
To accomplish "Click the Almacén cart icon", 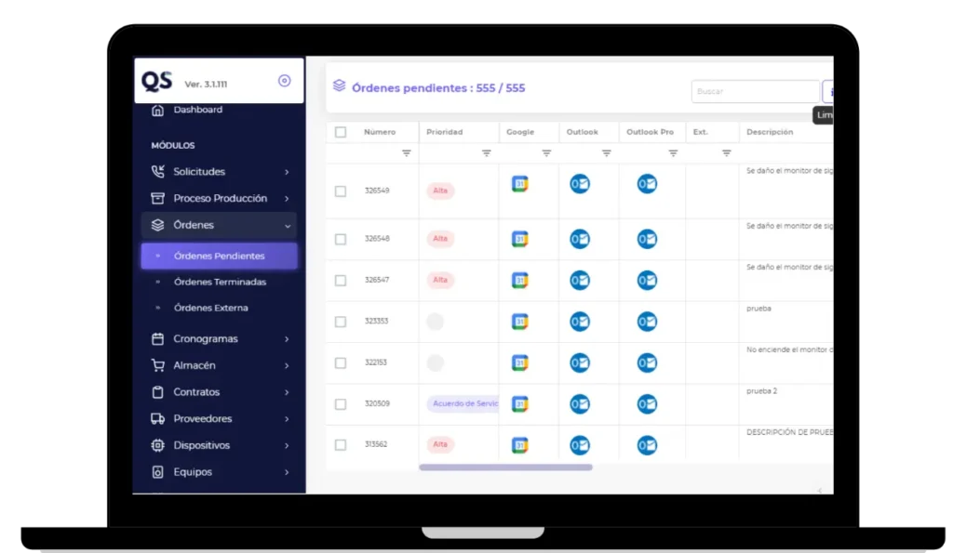I will (x=157, y=365).
